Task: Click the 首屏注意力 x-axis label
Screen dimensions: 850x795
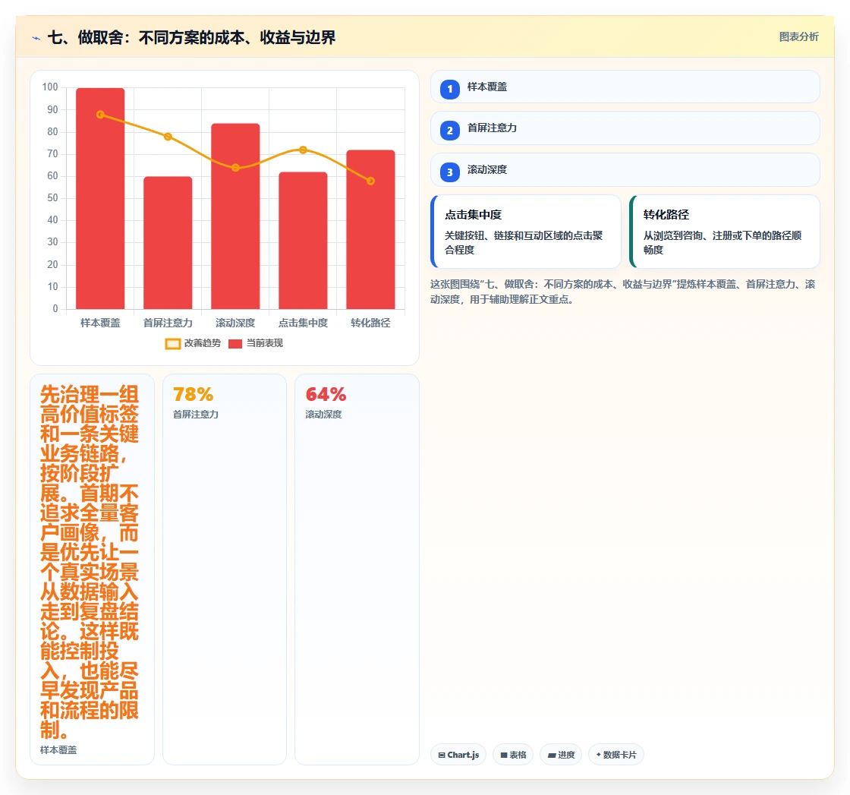Action: coord(168,323)
